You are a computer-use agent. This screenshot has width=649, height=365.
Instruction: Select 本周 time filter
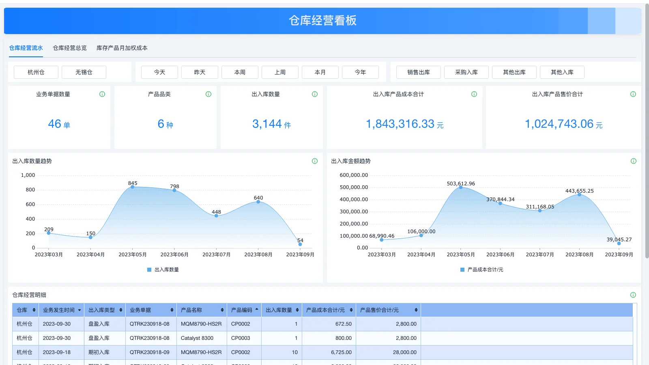240,72
